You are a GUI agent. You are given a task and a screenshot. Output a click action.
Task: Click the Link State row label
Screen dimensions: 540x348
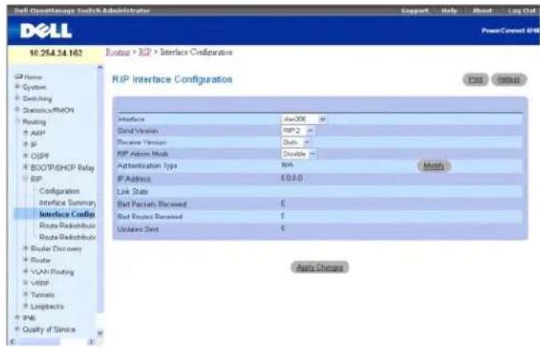133,191
